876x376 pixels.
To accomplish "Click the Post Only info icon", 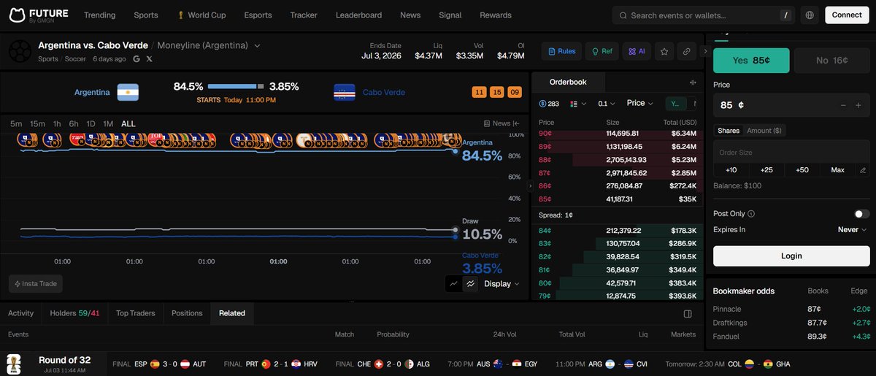I will click(x=751, y=214).
